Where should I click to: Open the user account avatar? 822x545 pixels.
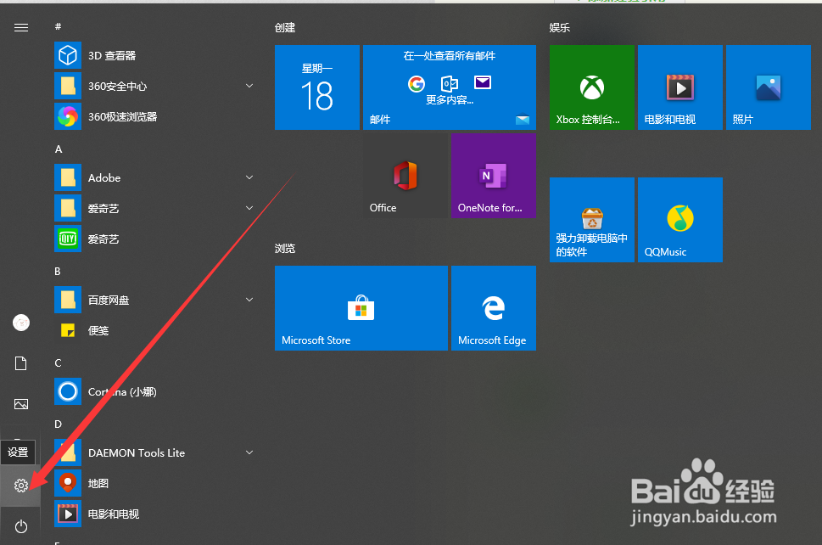coord(21,323)
